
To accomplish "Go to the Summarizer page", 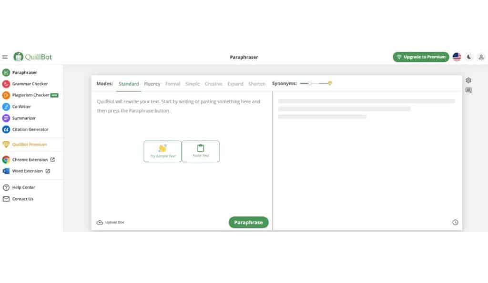I will (x=24, y=118).
